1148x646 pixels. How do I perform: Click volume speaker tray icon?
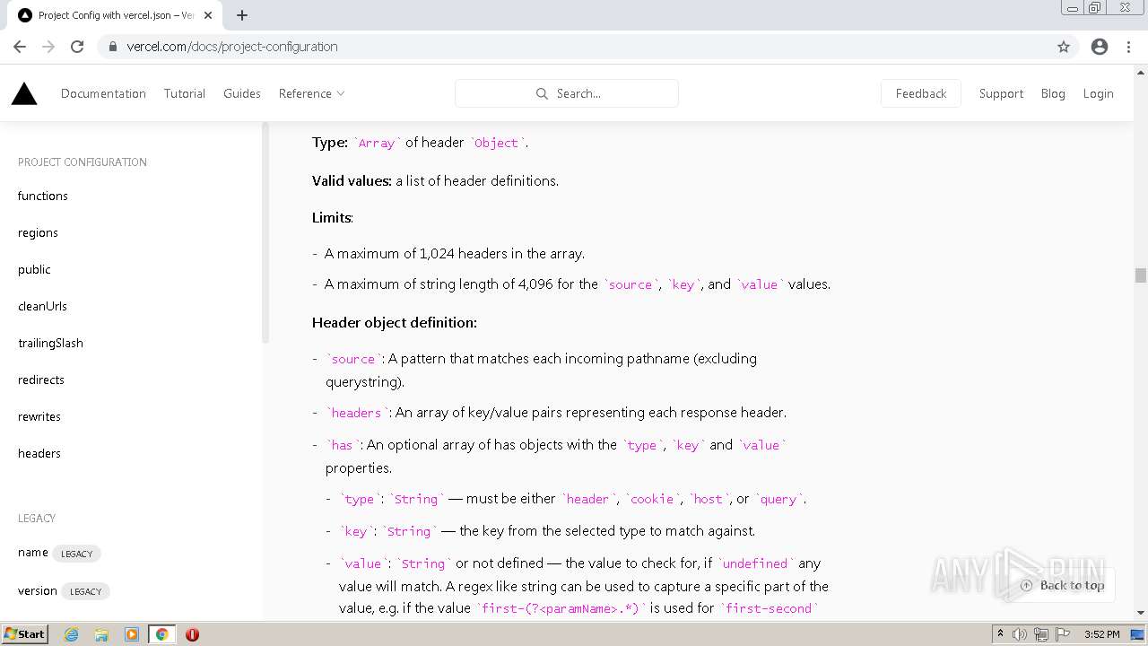[1020, 634]
